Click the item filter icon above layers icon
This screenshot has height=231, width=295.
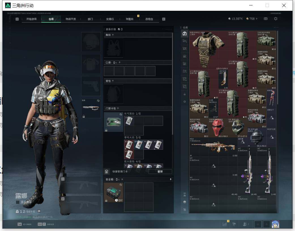[185, 194]
